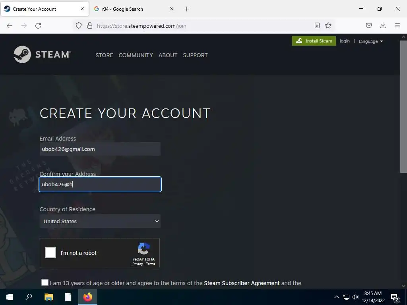This screenshot has width=407, height=305.
Task: Click the Install Steam button
Action: (x=314, y=41)
